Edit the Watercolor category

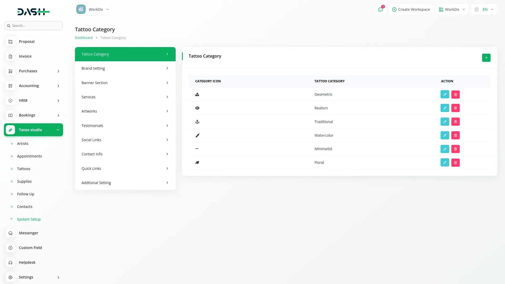[x=445, y=135]
